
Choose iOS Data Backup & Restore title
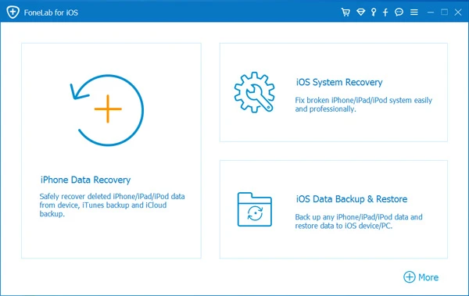coord(352,199)
